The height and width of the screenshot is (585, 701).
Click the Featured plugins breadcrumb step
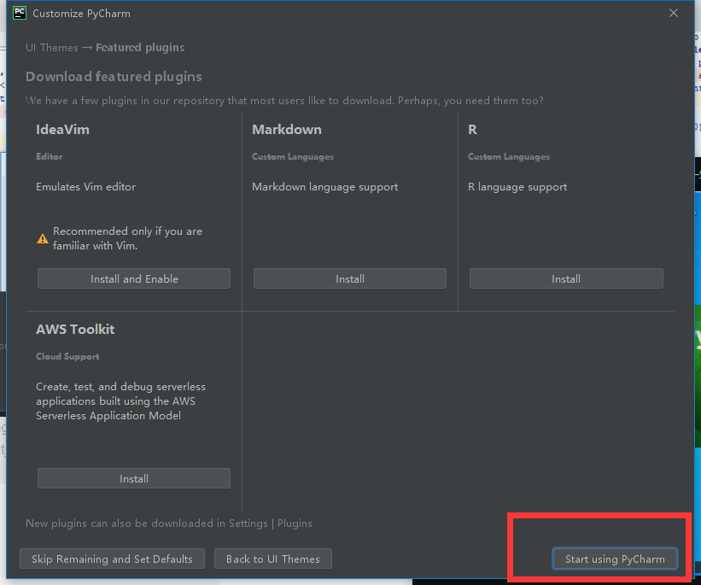coord(140,48)
